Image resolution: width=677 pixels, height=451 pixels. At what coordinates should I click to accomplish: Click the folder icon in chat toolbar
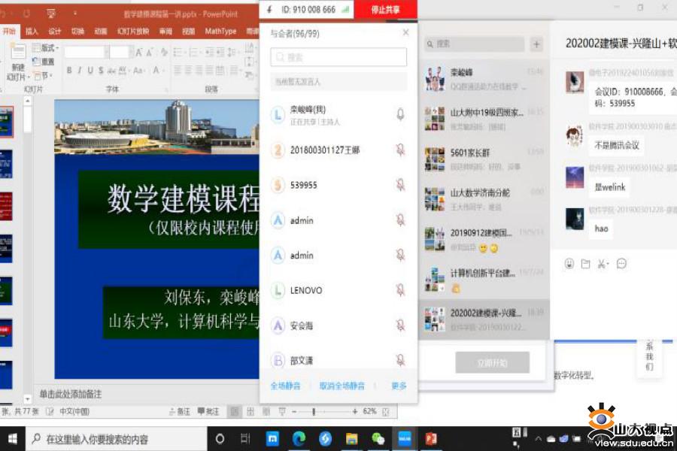click(x=585, y=264)
